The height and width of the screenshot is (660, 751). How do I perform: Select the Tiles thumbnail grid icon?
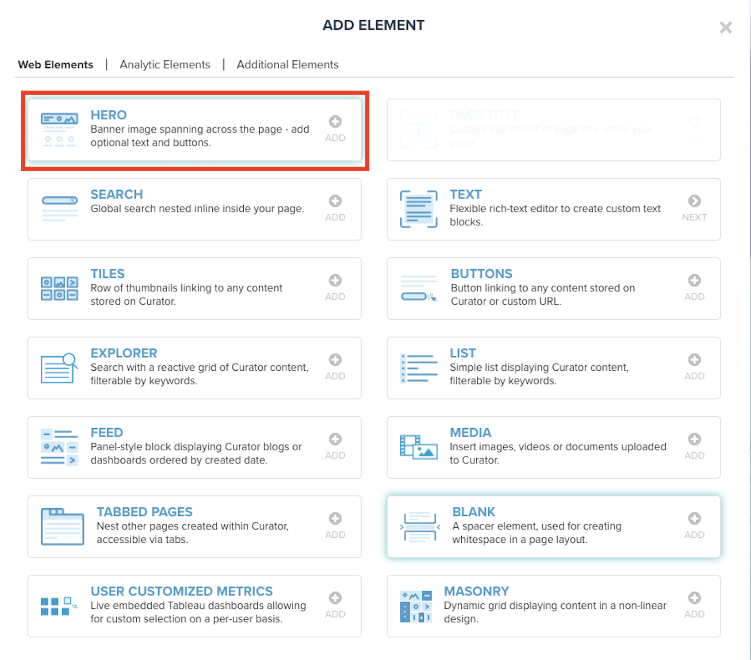coord(59,288)
